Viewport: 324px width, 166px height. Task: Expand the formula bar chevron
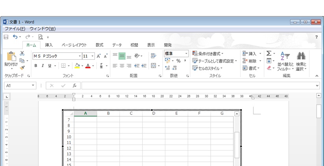tap(317, 85)
